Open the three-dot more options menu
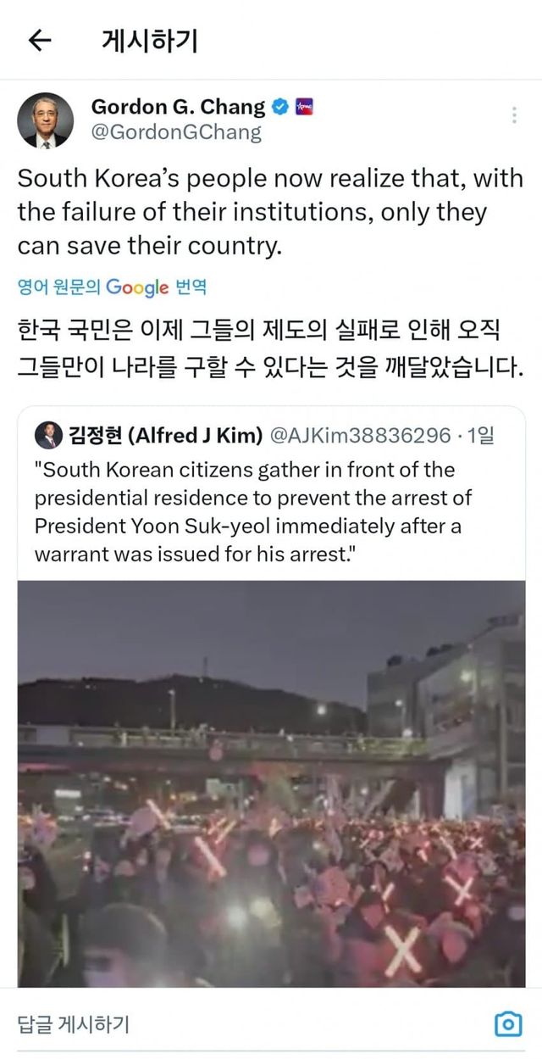 point(514,115)
